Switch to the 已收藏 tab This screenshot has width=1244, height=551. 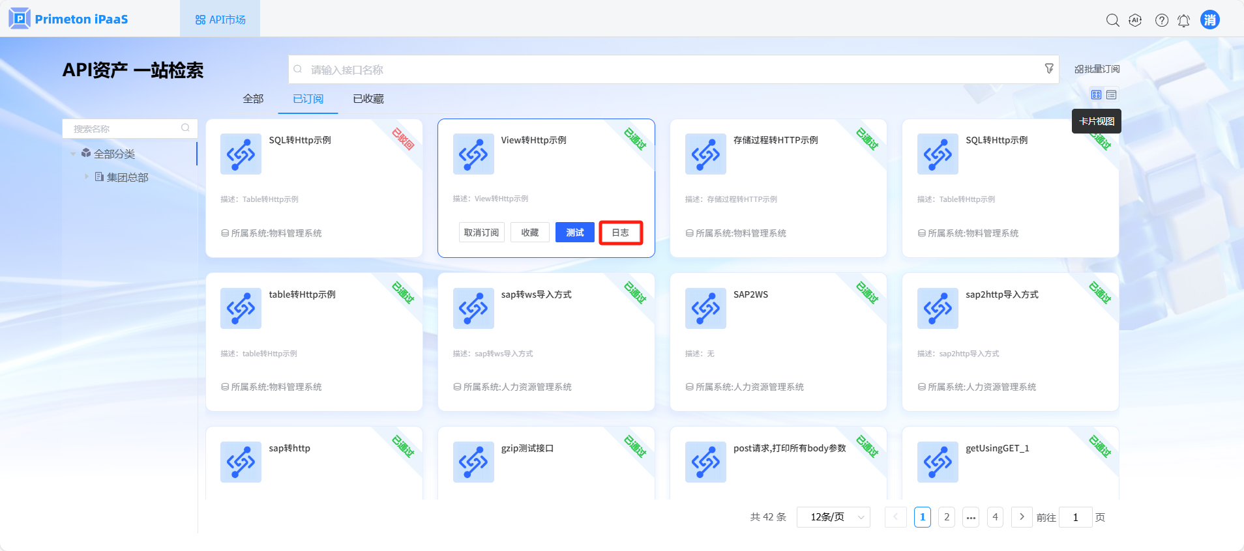click(x=368, y=99)
